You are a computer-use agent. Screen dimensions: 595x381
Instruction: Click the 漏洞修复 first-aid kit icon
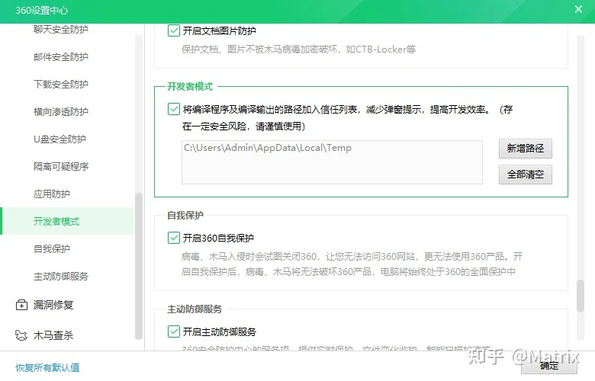click(21, 305)
